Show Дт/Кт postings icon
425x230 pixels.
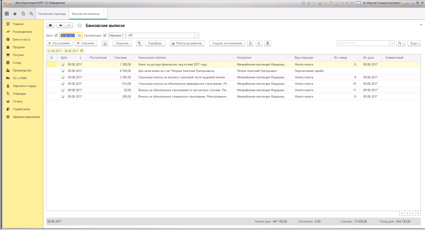[139, 43]
